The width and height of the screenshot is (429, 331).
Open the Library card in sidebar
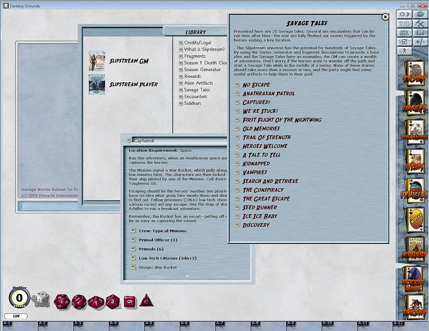point(414,249)
